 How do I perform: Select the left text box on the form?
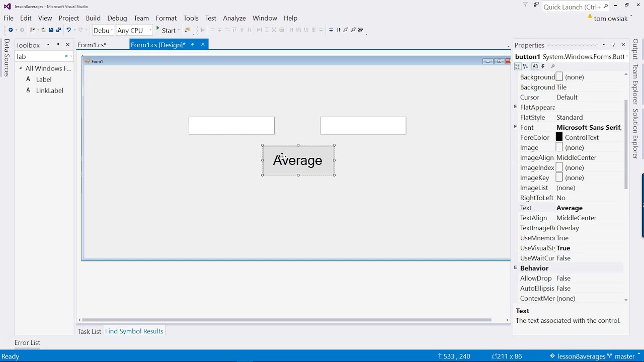point(231,126)
